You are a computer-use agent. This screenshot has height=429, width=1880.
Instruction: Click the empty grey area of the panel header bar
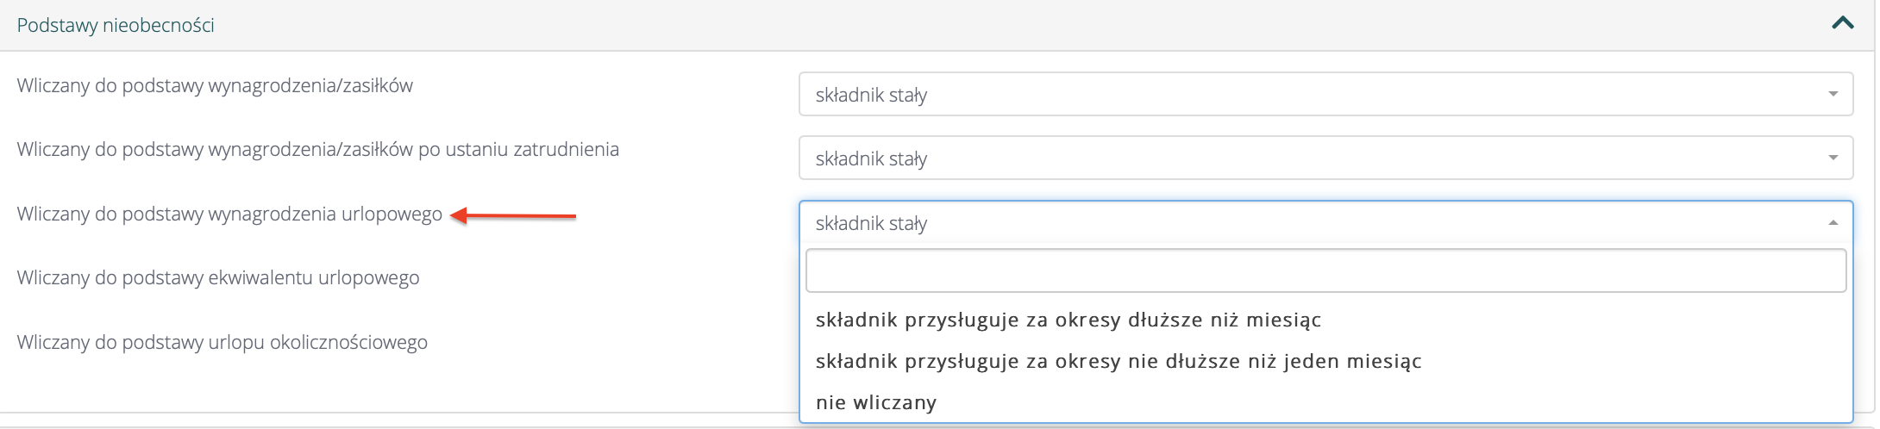949,25
